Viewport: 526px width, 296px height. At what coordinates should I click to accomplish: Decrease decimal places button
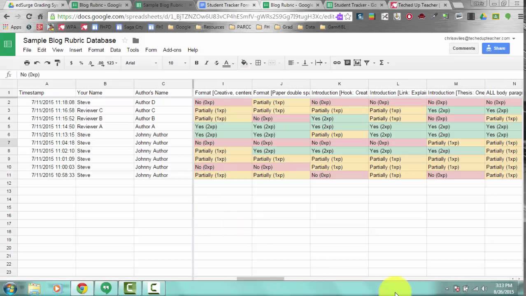point(91,63)
